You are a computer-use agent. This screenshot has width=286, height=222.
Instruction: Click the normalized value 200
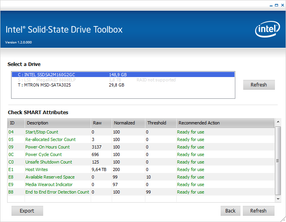(x=116, y=169)
